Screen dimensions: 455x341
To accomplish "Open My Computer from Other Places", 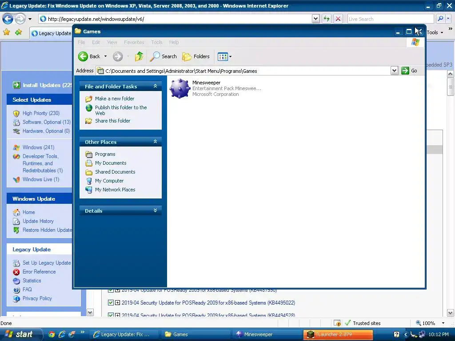I will click(x=109, y=181).
